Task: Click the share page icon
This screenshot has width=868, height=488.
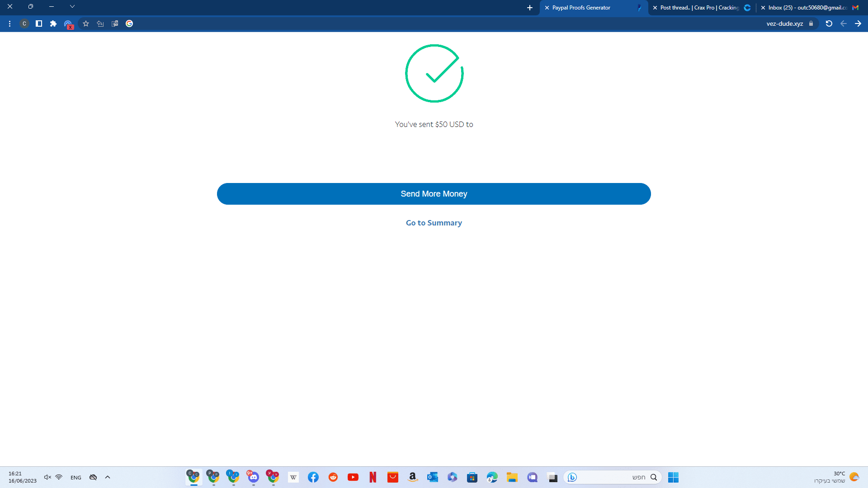Action: 100,23
